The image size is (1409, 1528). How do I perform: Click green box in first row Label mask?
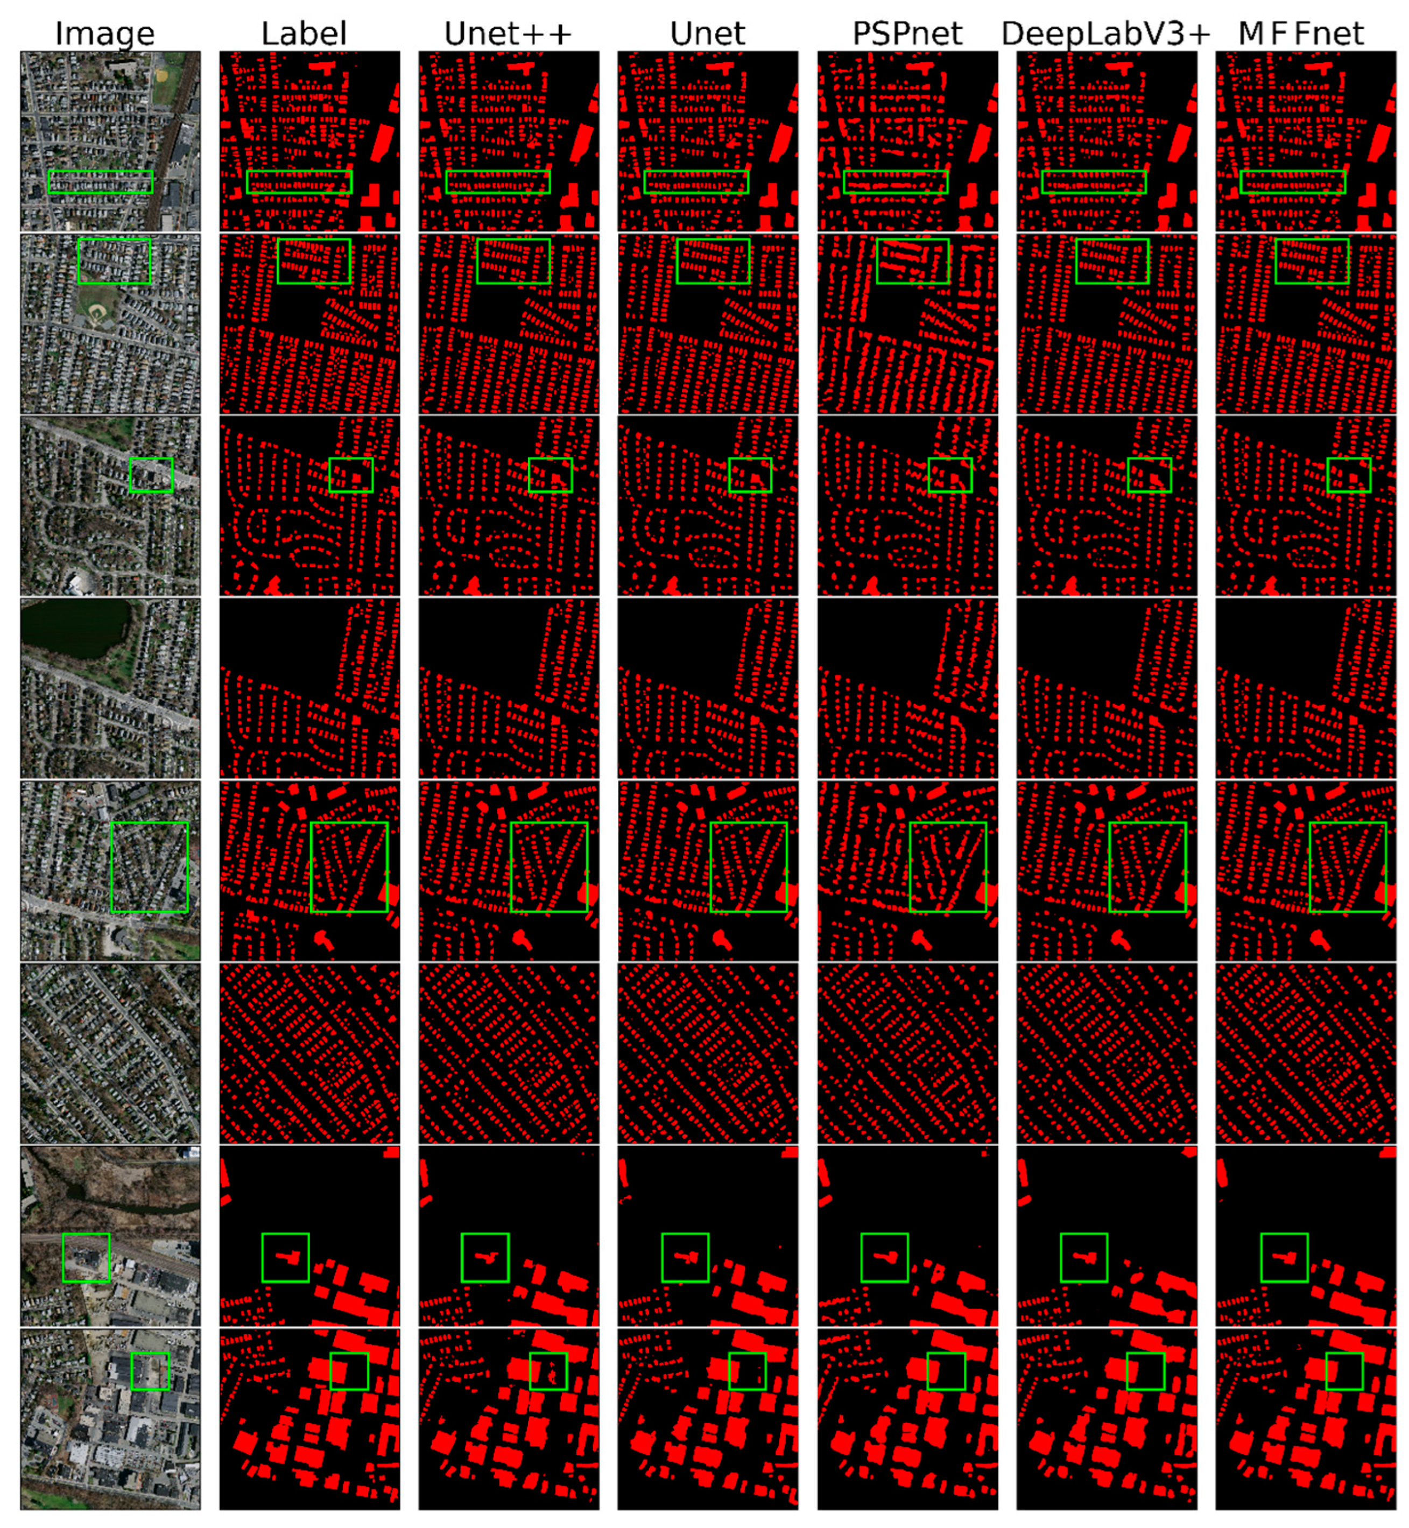(300, 181)
